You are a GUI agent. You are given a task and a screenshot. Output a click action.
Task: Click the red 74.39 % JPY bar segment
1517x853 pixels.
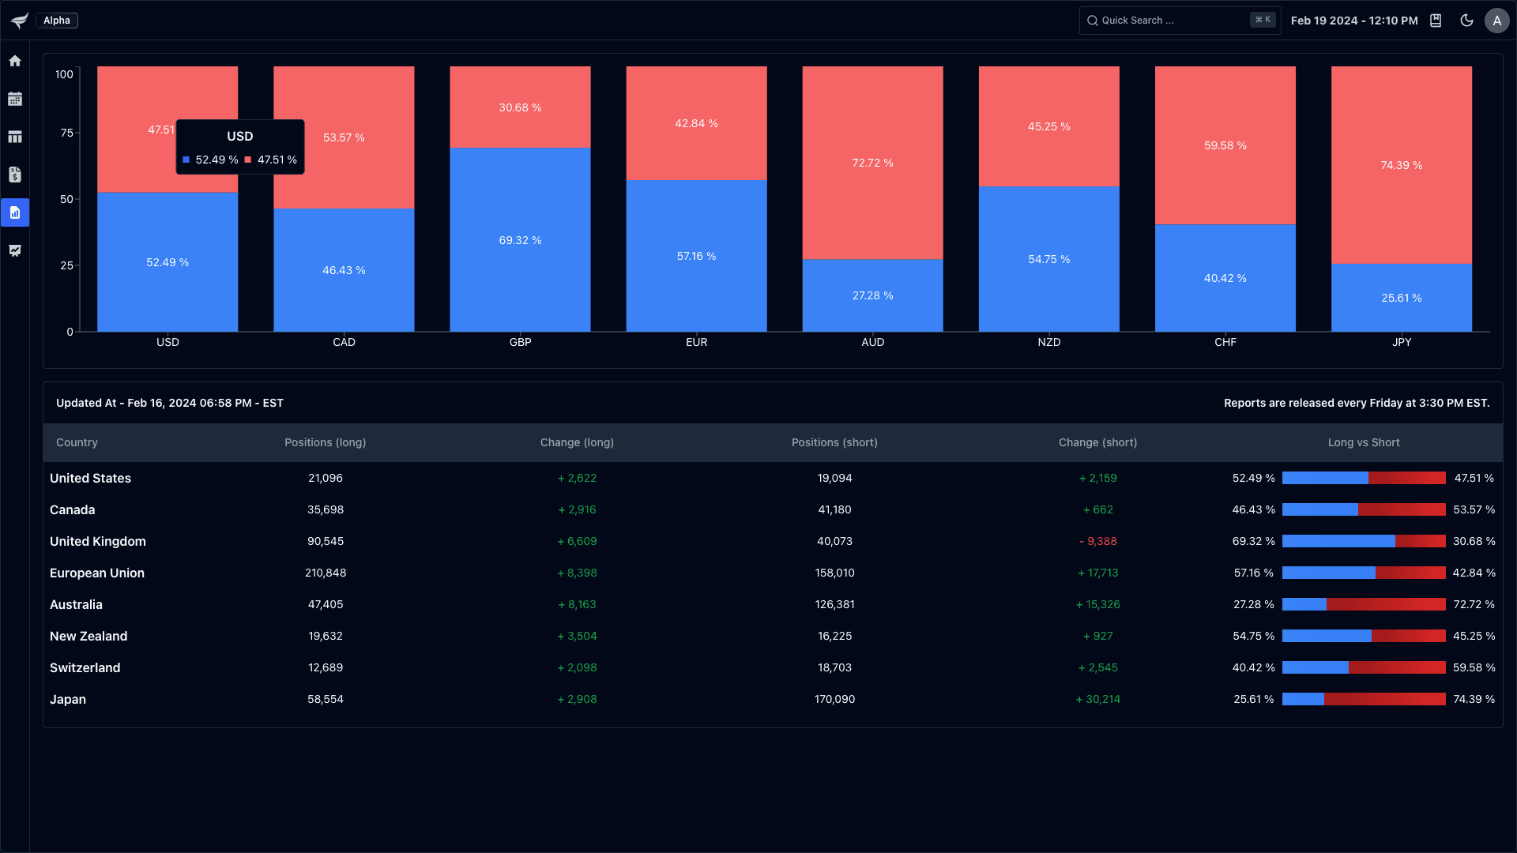click(1401, 165)
